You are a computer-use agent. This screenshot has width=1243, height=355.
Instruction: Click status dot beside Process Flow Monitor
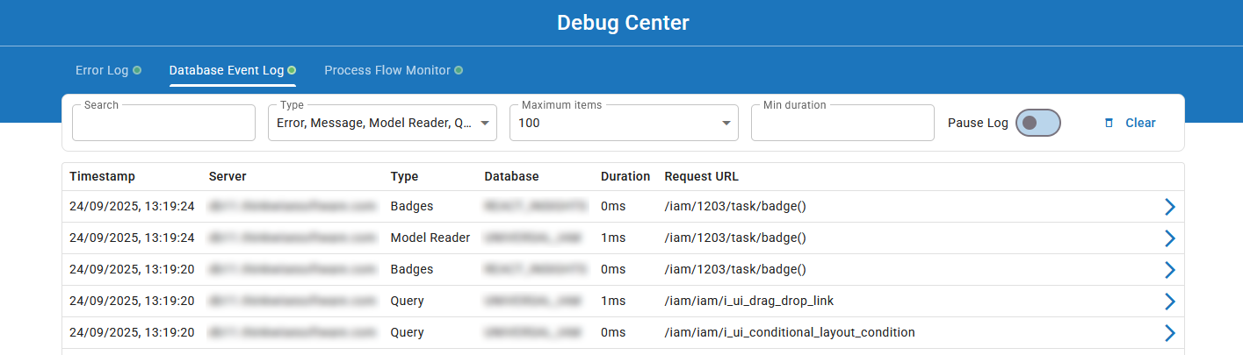(459, 70)
